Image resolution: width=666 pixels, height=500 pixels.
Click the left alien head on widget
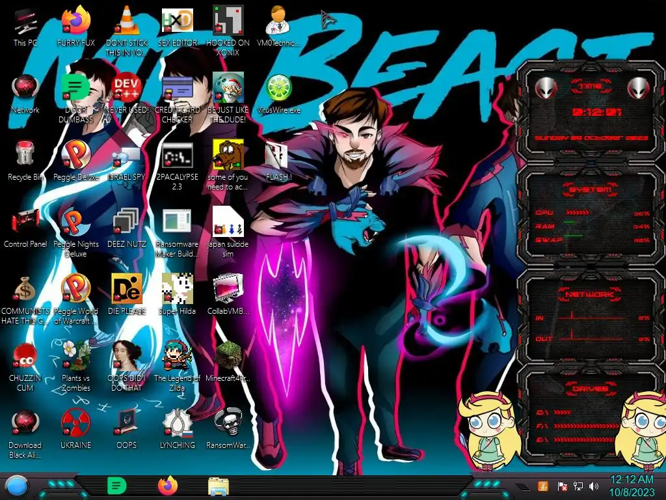click(x=546, y=88)
